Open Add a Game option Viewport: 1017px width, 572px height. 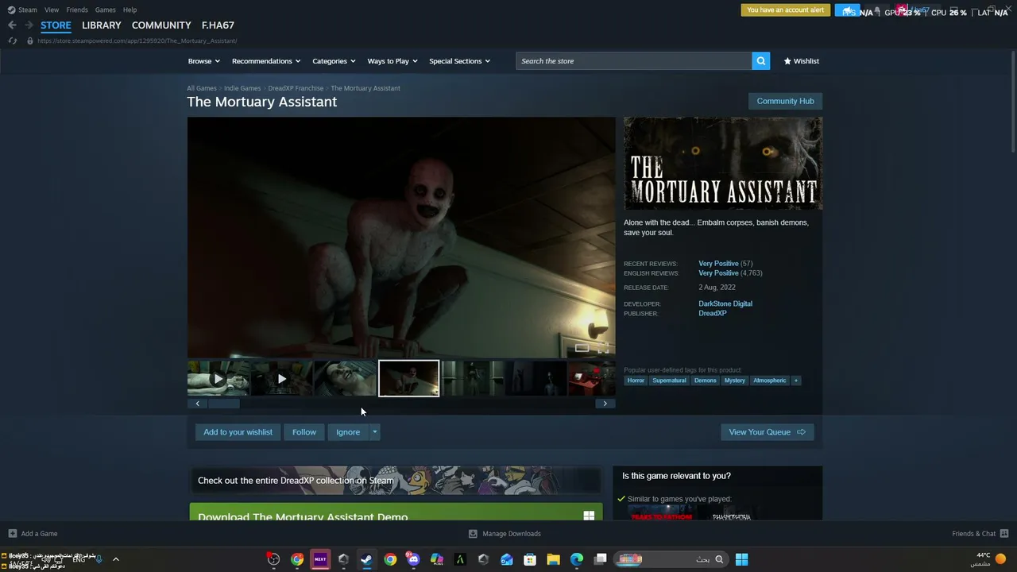(x=33, y=534)
